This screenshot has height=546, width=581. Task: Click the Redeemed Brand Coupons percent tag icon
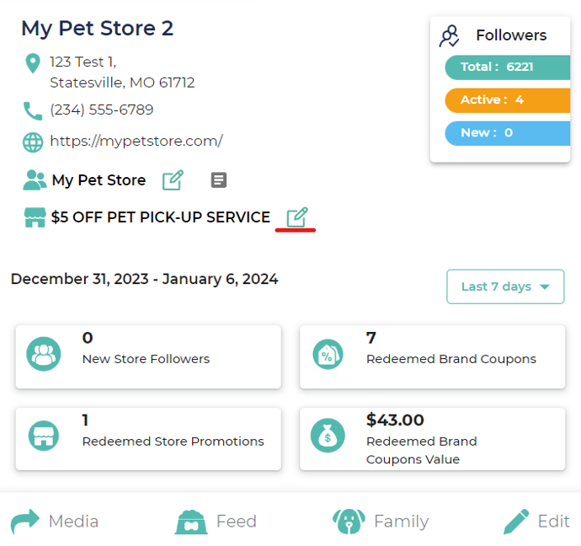click(x=328, y=354)
